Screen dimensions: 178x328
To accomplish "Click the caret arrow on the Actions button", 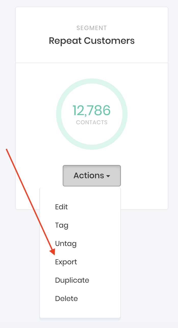I will (x=109, y=176).
